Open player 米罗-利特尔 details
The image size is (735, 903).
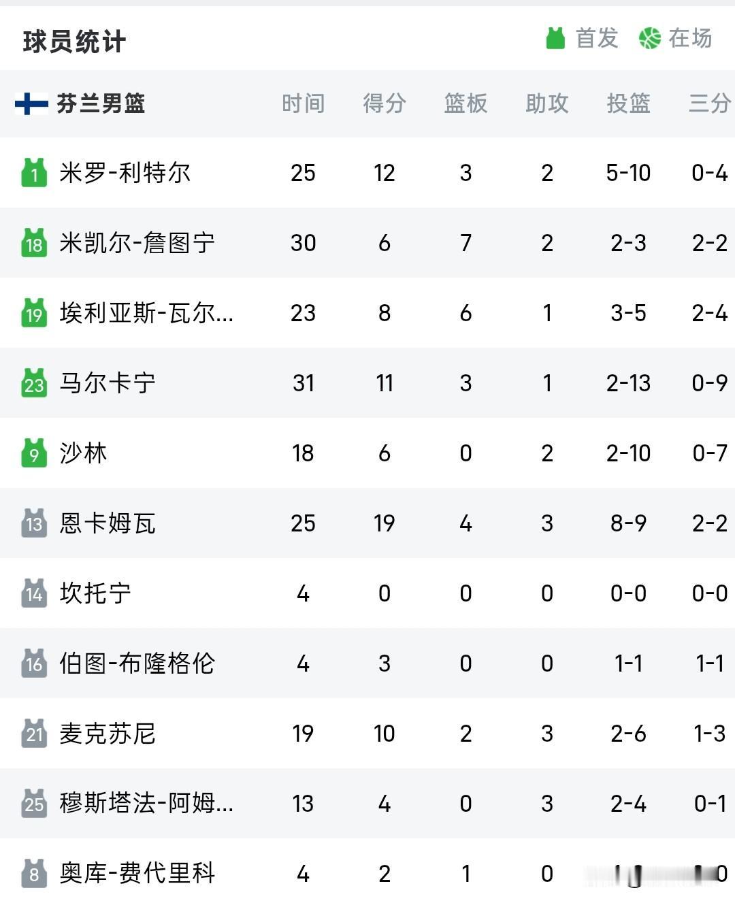tap(125, 173)
